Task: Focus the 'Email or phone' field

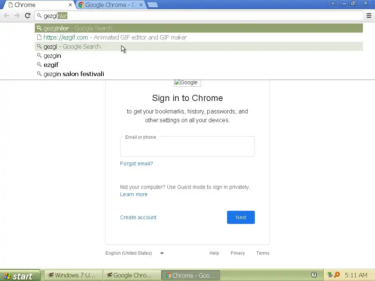Action: click(187, 146)
